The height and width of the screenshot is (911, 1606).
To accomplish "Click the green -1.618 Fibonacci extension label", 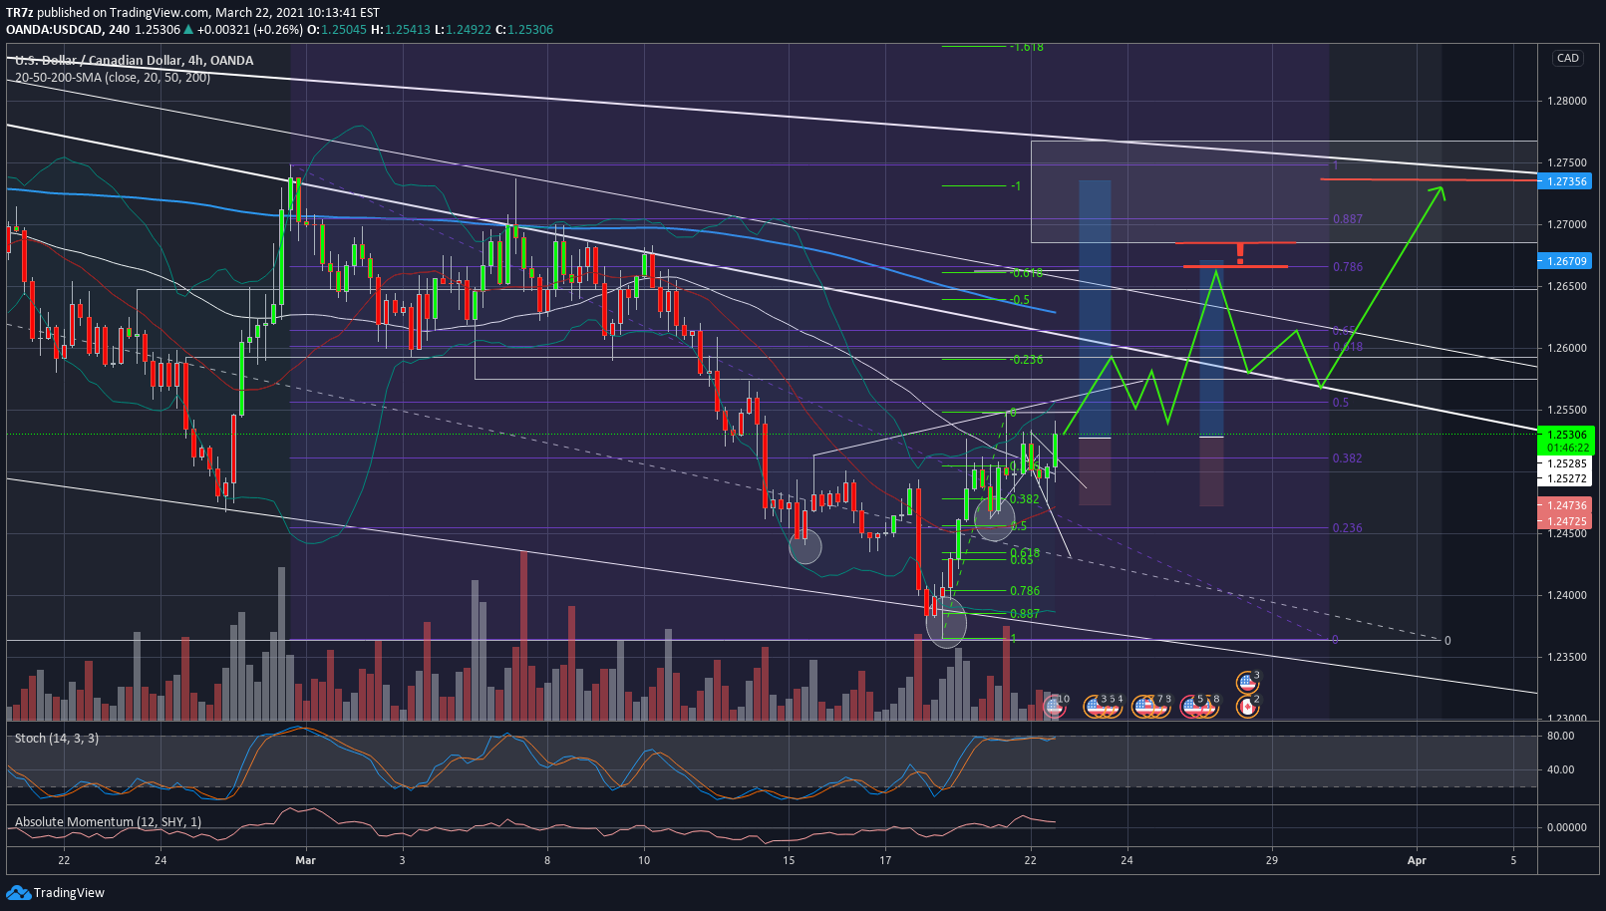I will [x=1027, y=47].
